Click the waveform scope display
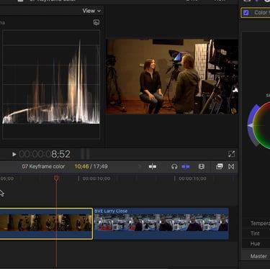 51,84
